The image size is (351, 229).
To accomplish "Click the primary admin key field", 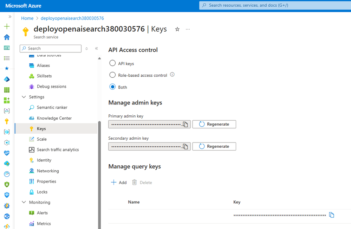I will tap(149, 124).
